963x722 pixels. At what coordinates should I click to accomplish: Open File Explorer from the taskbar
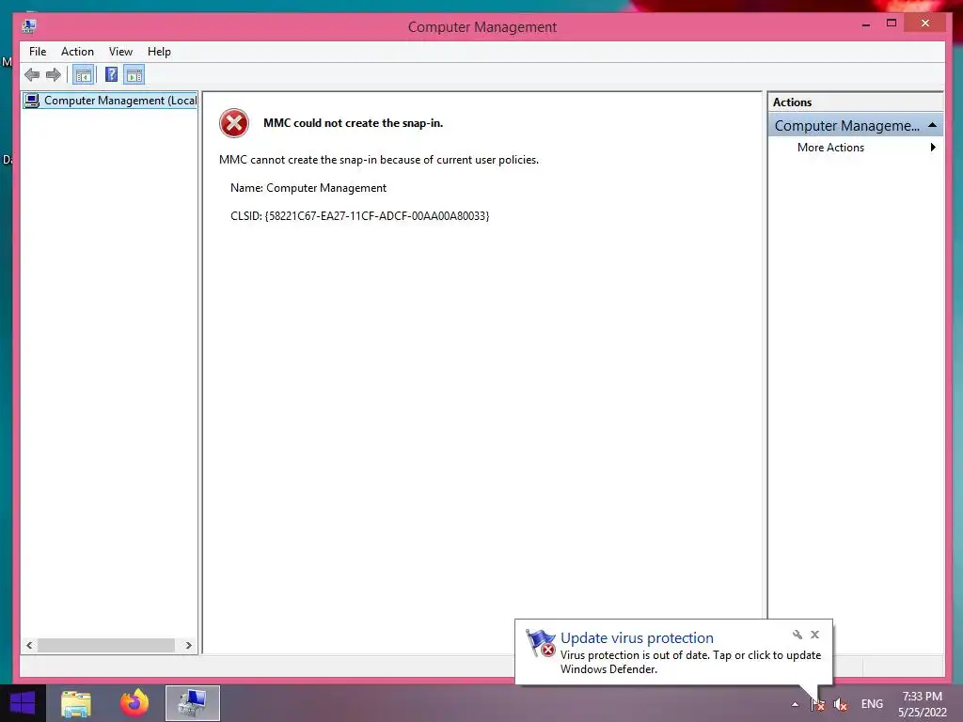click(76, 703)
